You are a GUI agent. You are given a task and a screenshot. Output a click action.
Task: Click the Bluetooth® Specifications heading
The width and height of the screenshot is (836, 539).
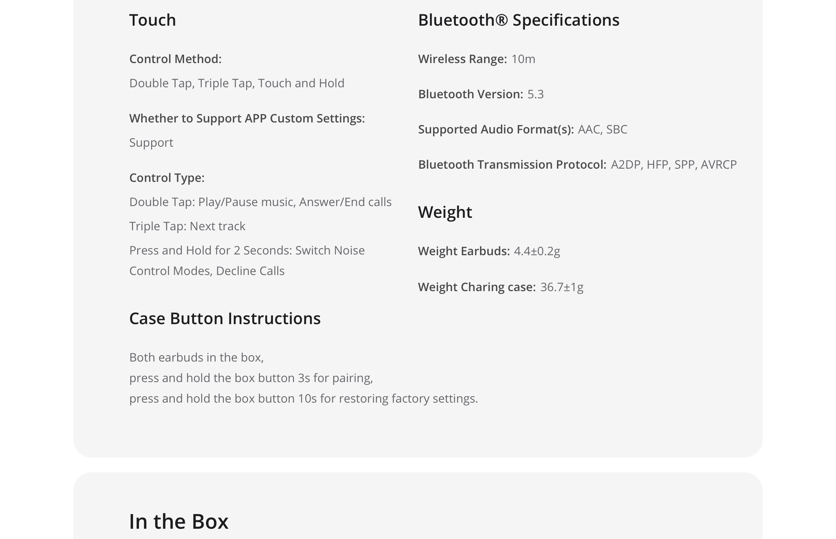[x=518, y=20]
